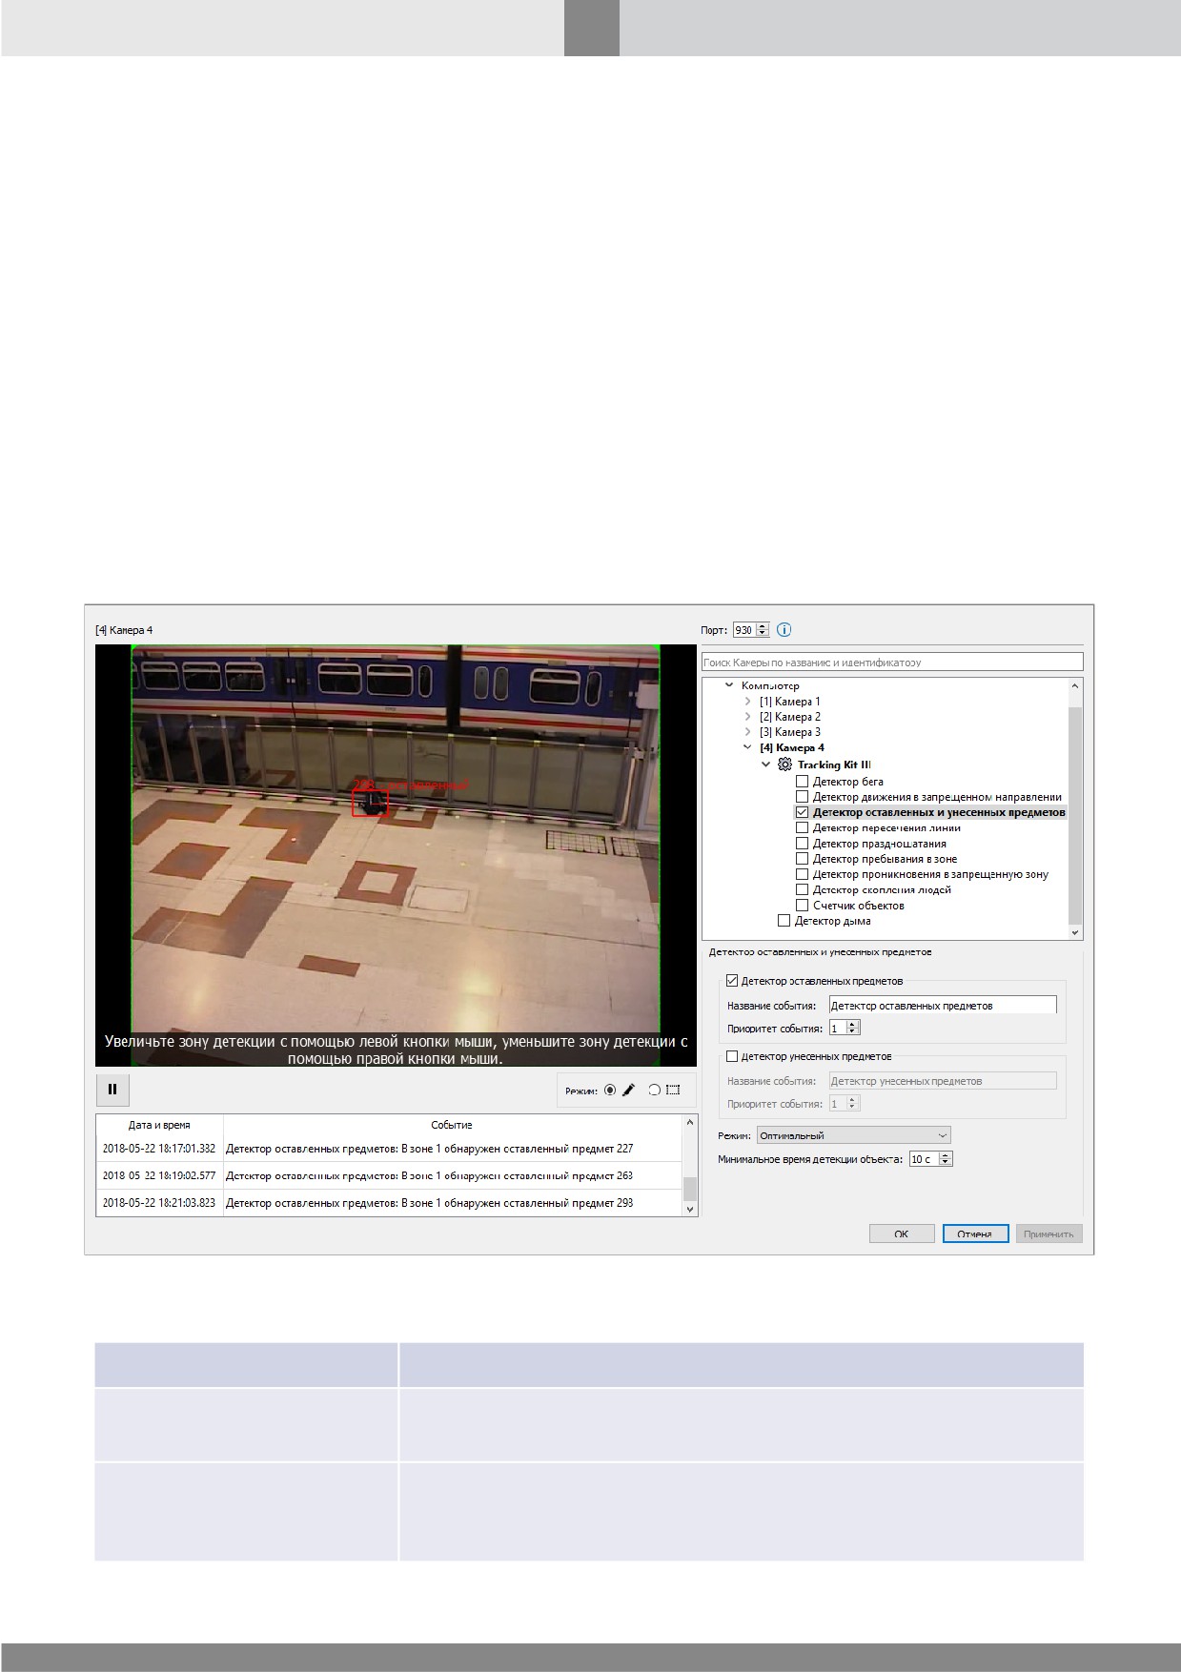1181x1672 pixels.
Task: Select Tracking Kit III tree item
Action: pyautogui.click(x=834, y=765)
